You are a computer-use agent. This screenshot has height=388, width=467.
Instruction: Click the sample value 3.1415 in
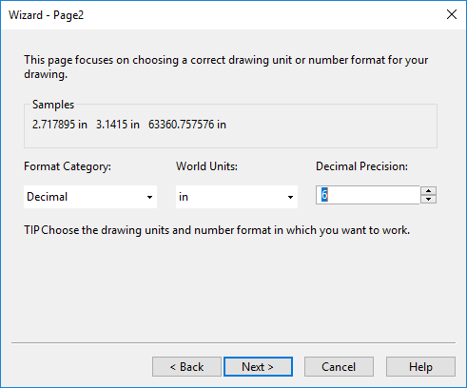click(118, 125)
